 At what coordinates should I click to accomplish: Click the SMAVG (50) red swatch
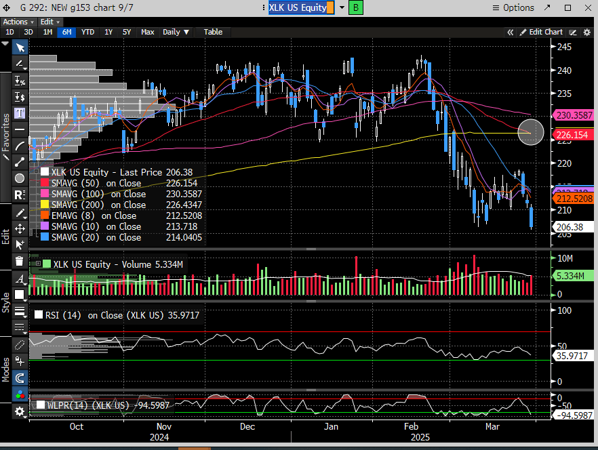point(45,183)
